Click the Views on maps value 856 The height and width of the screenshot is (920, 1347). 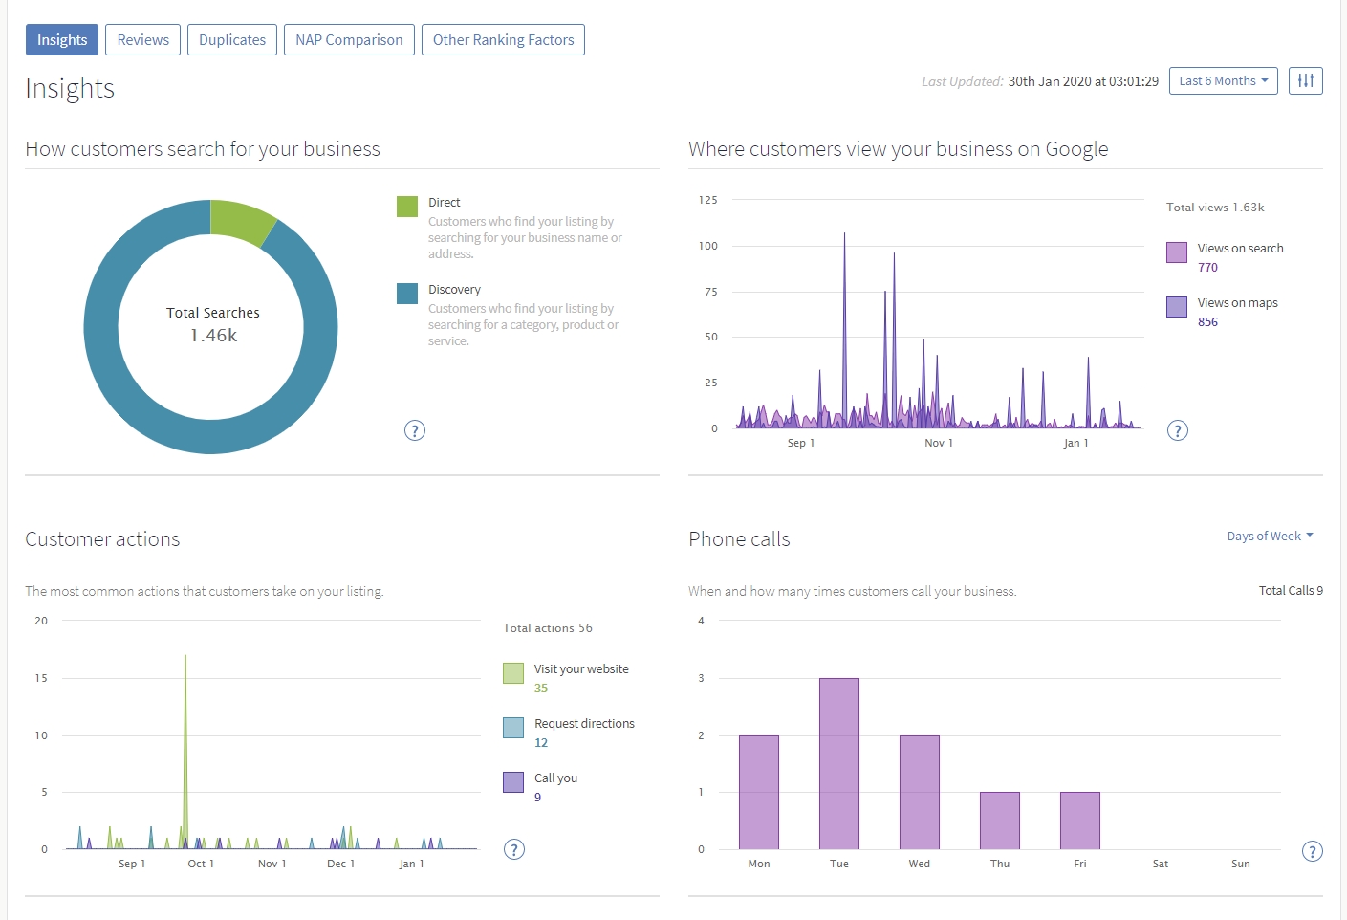(x=1208, y=322)
